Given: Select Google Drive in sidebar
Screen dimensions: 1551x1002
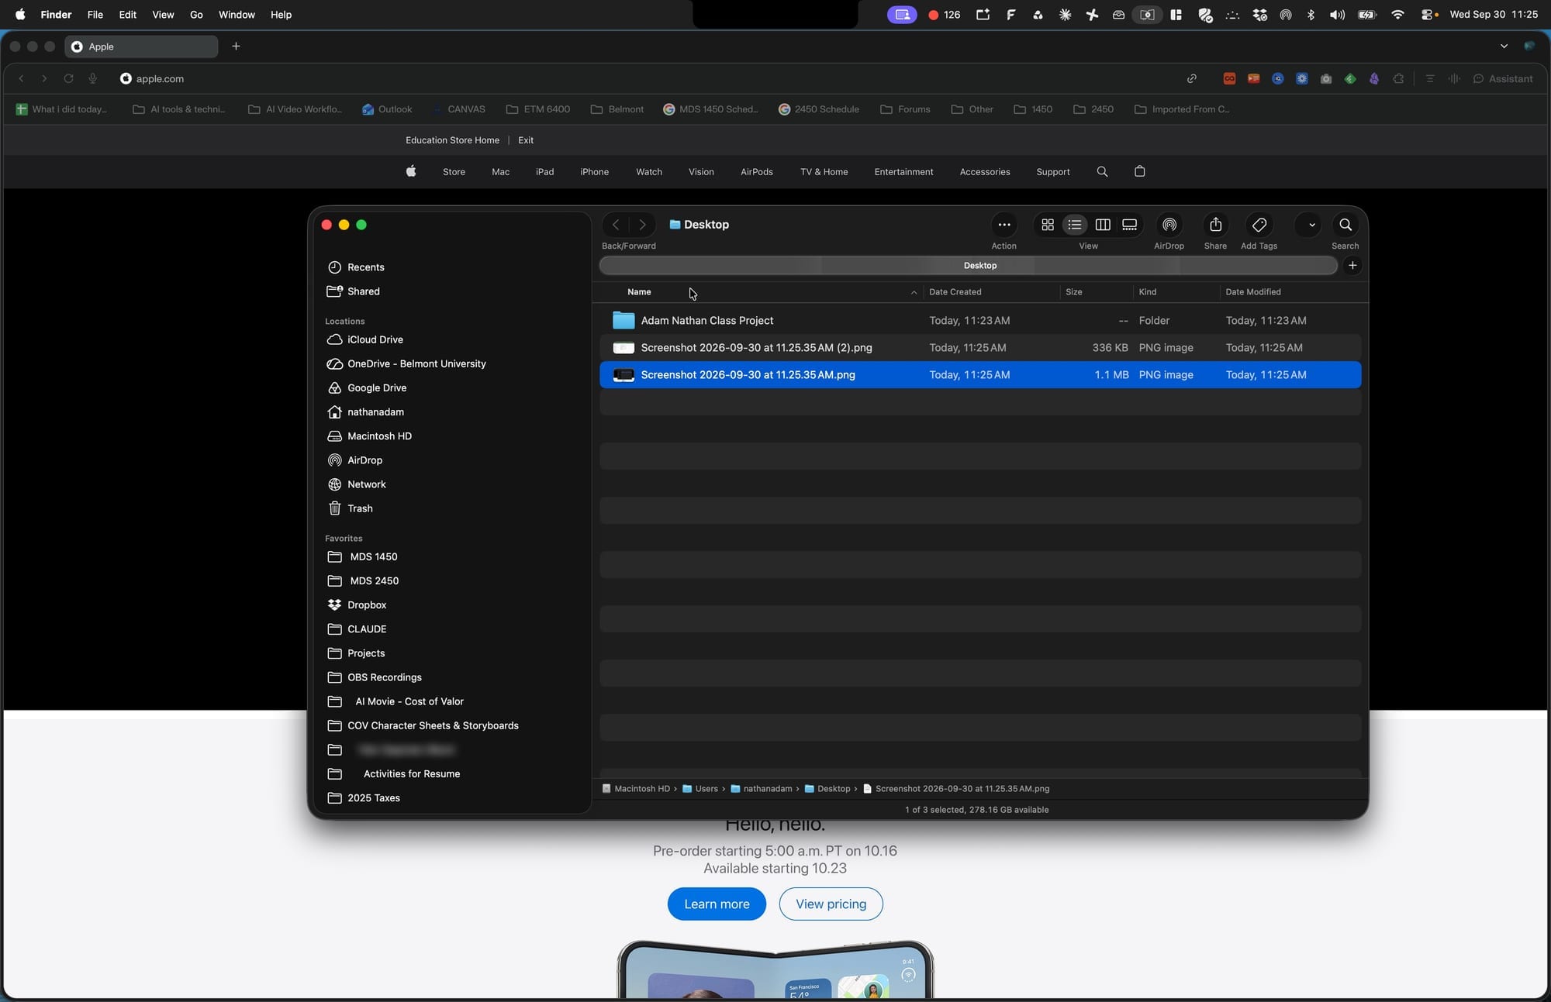Looking at the screenshot, I should click(377, 387).
